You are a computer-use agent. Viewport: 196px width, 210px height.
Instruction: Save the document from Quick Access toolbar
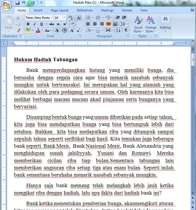(17, 3)
